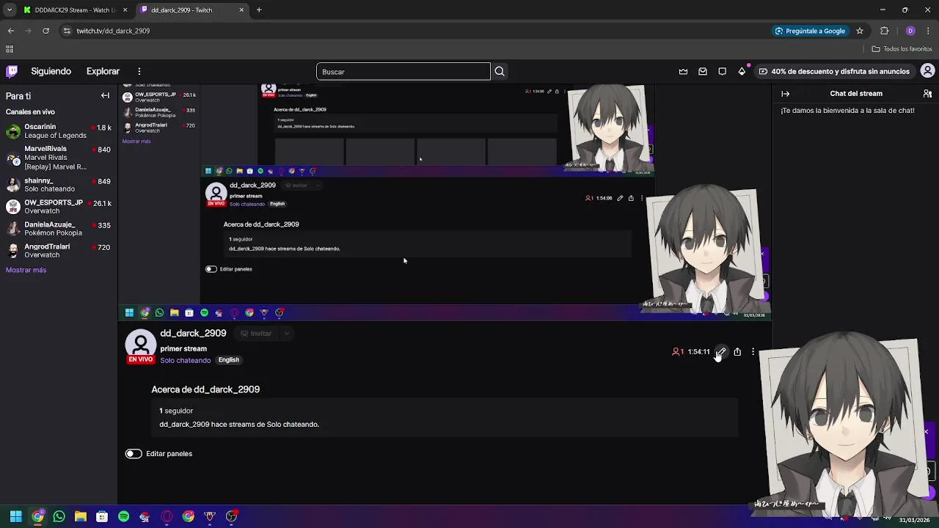
Task: Toggle the Editar paneles switch
Action: pos(133,454)
